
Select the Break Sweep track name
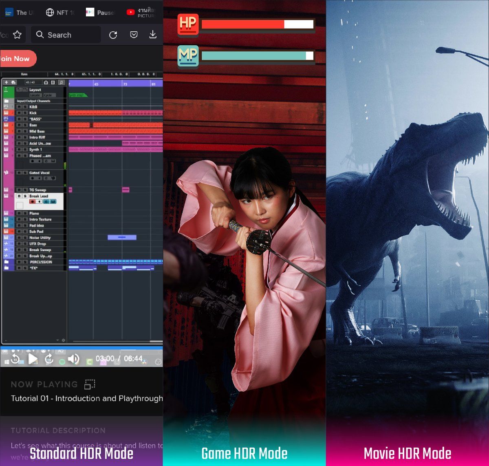[x=40, y=250]
